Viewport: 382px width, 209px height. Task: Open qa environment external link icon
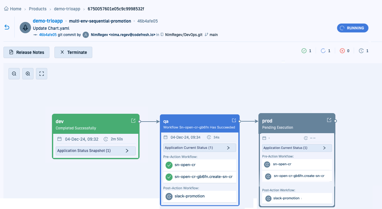(234, 120)
